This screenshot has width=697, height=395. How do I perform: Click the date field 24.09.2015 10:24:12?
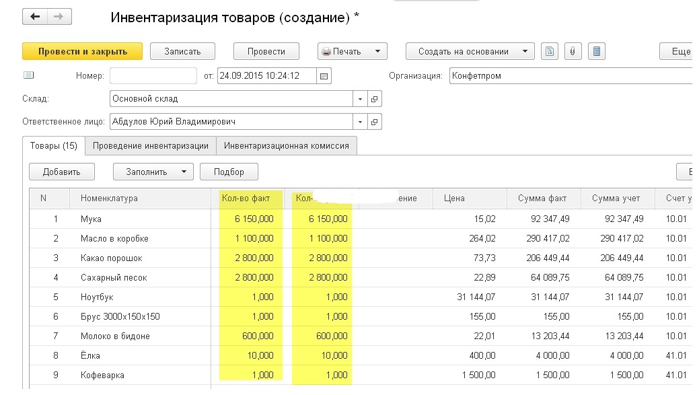267,75
